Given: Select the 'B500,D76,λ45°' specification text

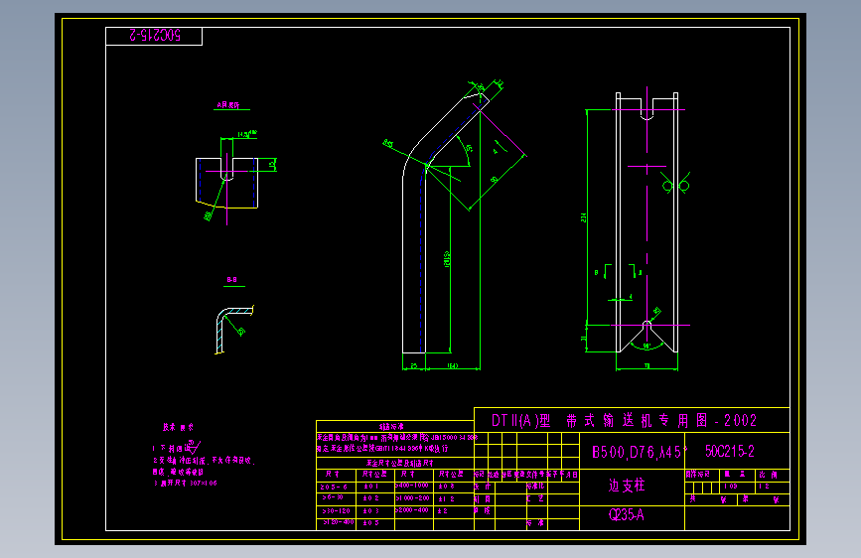Looking at the screenshot, I should pyautogui.click(x=640, y=452).
